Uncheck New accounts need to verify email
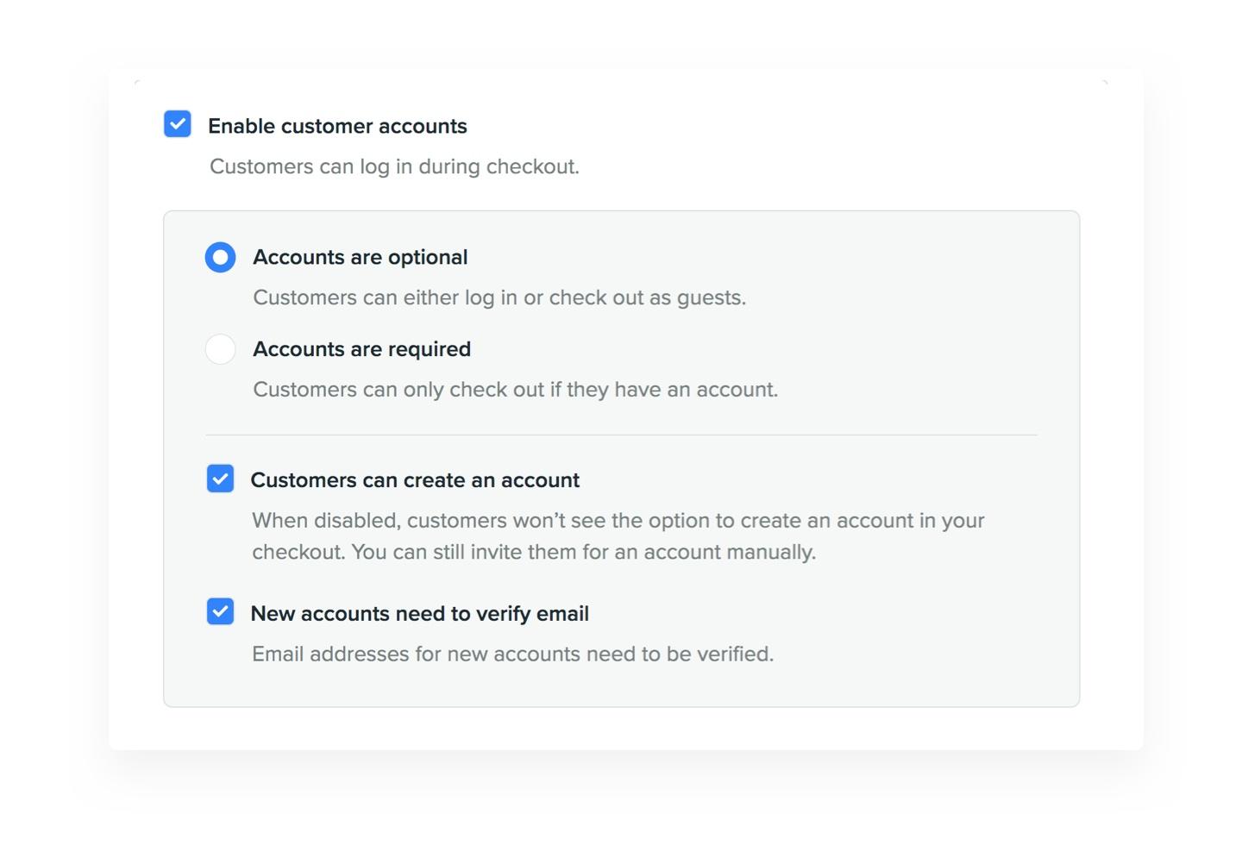Image resolution: width=1242 pixels, height=845 pixels. point(220,612)
